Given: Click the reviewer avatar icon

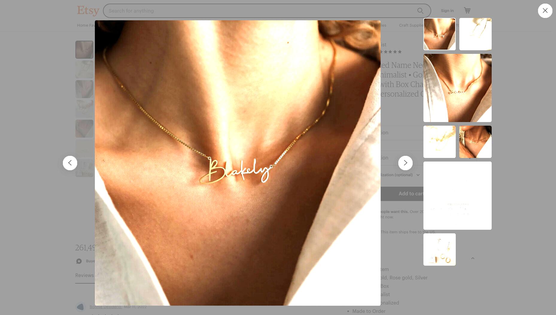Looking at the screenshot, I should pos(80,307).
